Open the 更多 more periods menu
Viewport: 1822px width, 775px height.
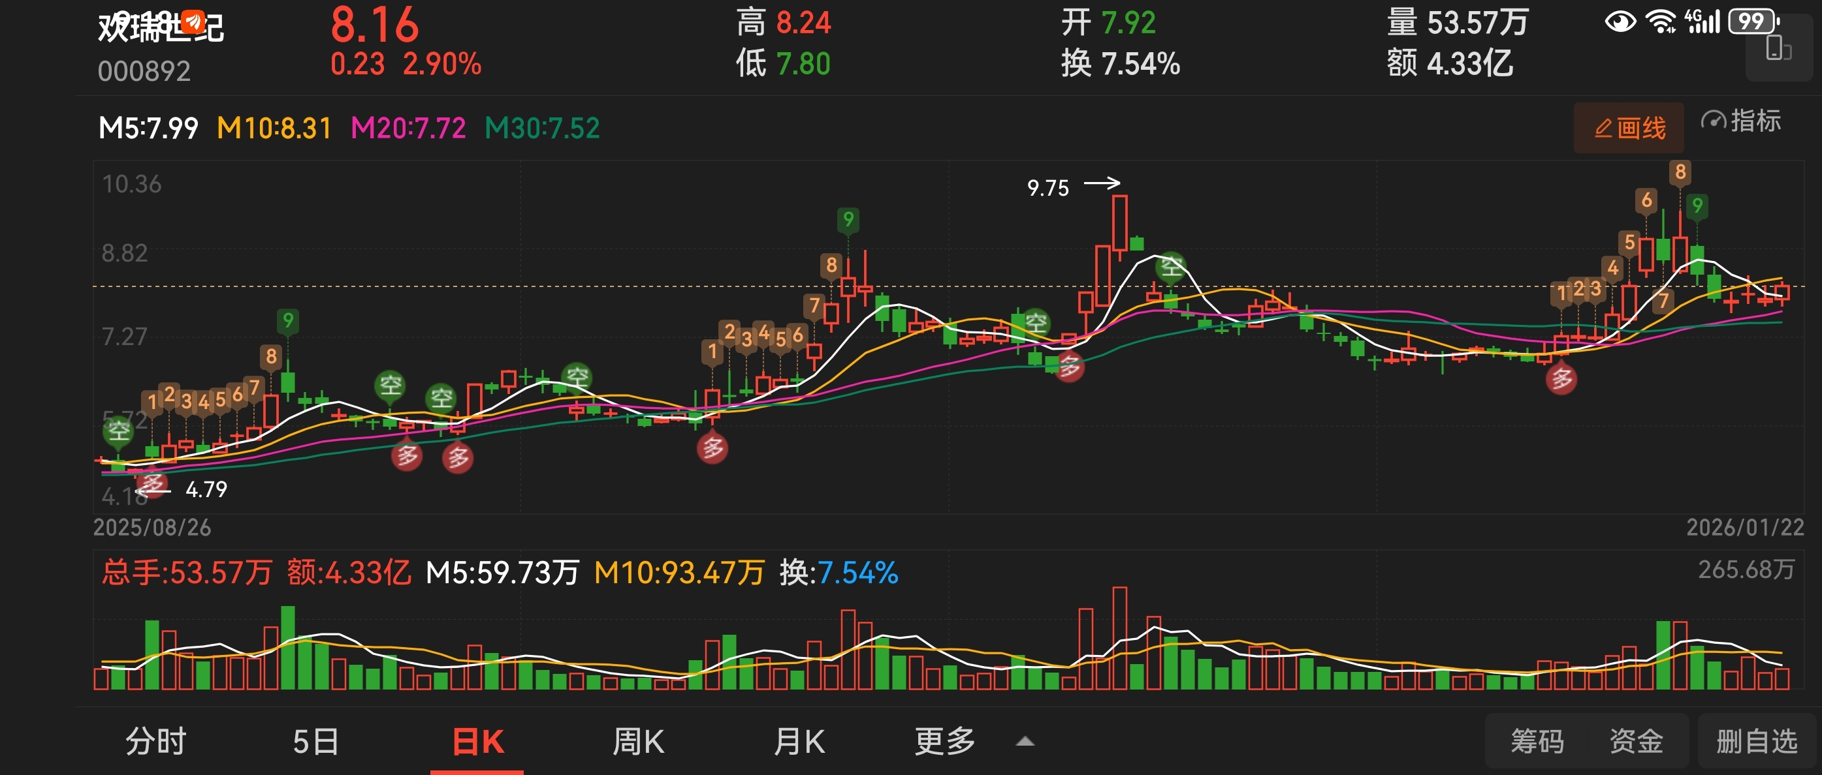pyautogui.click(x=944, y=742)
